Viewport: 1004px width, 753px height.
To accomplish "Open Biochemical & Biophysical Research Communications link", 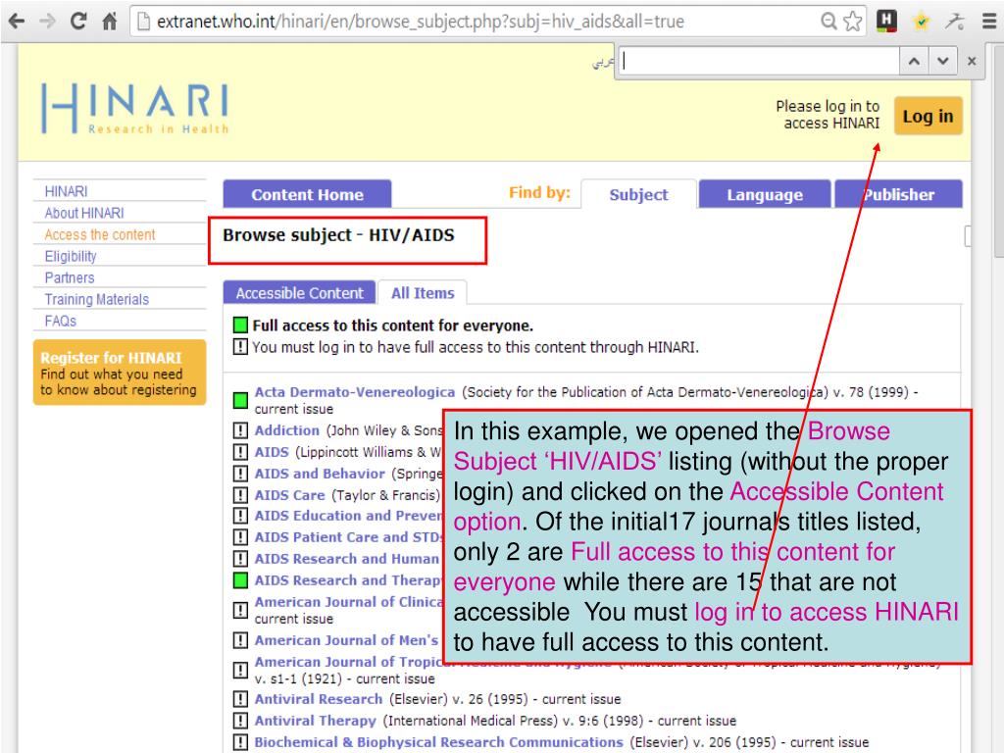I will click(x=438, y=742).
